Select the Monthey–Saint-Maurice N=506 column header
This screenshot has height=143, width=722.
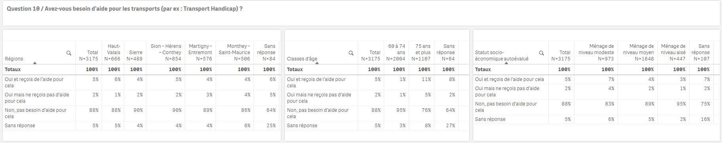tap(234, 53)
